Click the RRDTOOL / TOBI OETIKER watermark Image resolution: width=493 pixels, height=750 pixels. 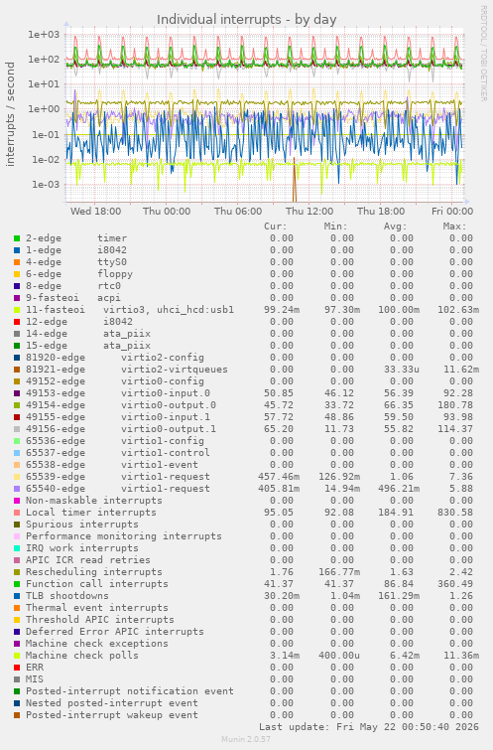pos(483,53)
